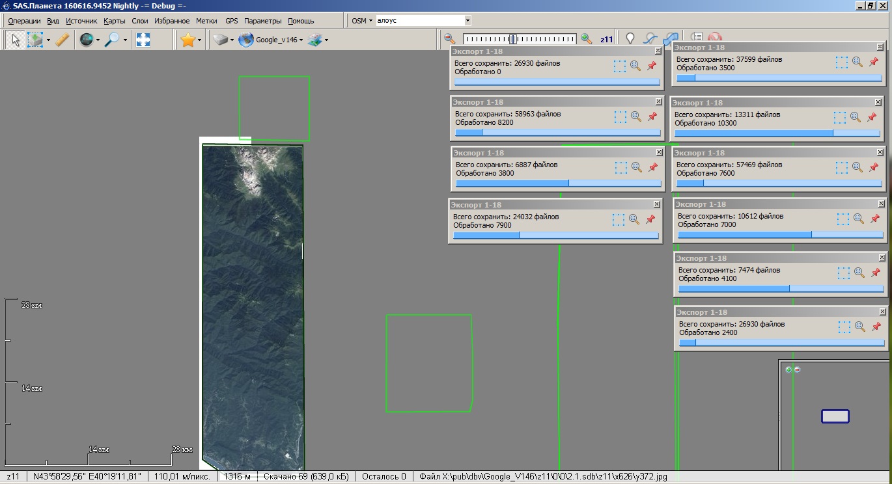
Task: Expand the favorites star dropdown arrow
Action: pyautogui.click(x=199, y=40)
